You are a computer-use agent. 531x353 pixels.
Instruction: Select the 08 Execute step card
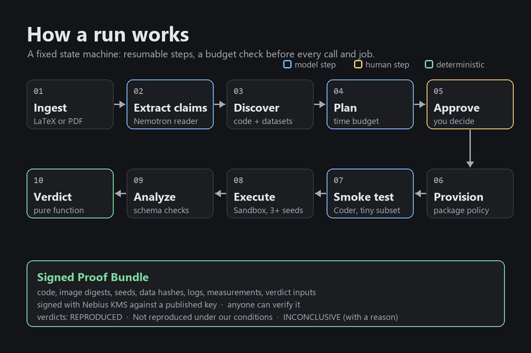270,193
